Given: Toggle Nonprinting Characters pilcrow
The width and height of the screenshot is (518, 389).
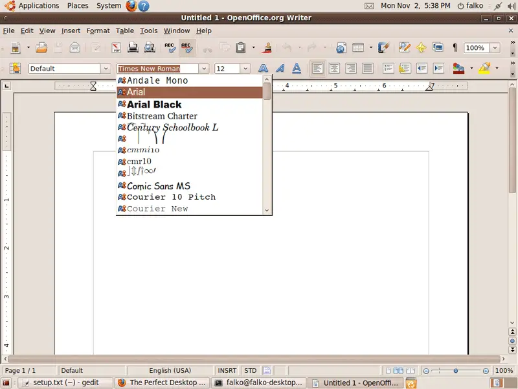Looking at the screenshot, I should [x=455, y=48].
